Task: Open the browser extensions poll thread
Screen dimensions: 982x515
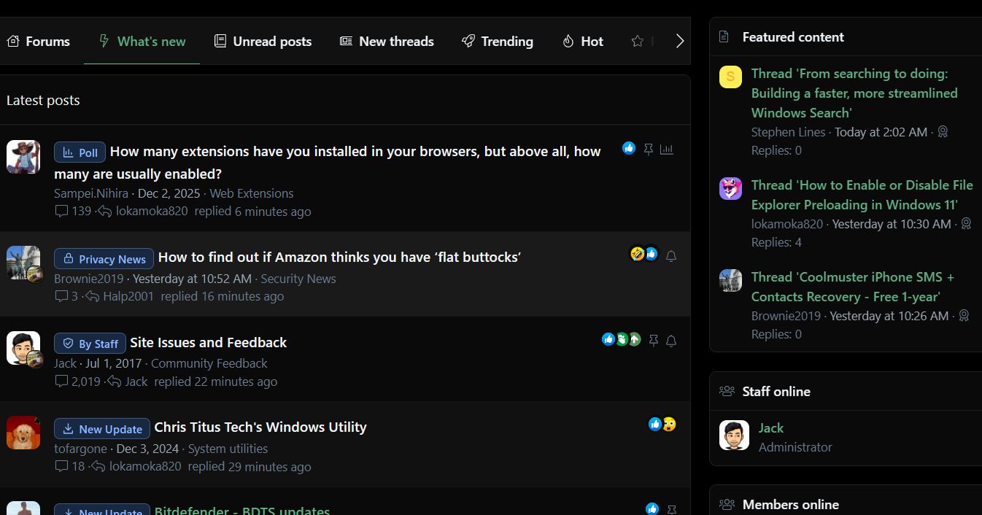Action: point(328,163)
